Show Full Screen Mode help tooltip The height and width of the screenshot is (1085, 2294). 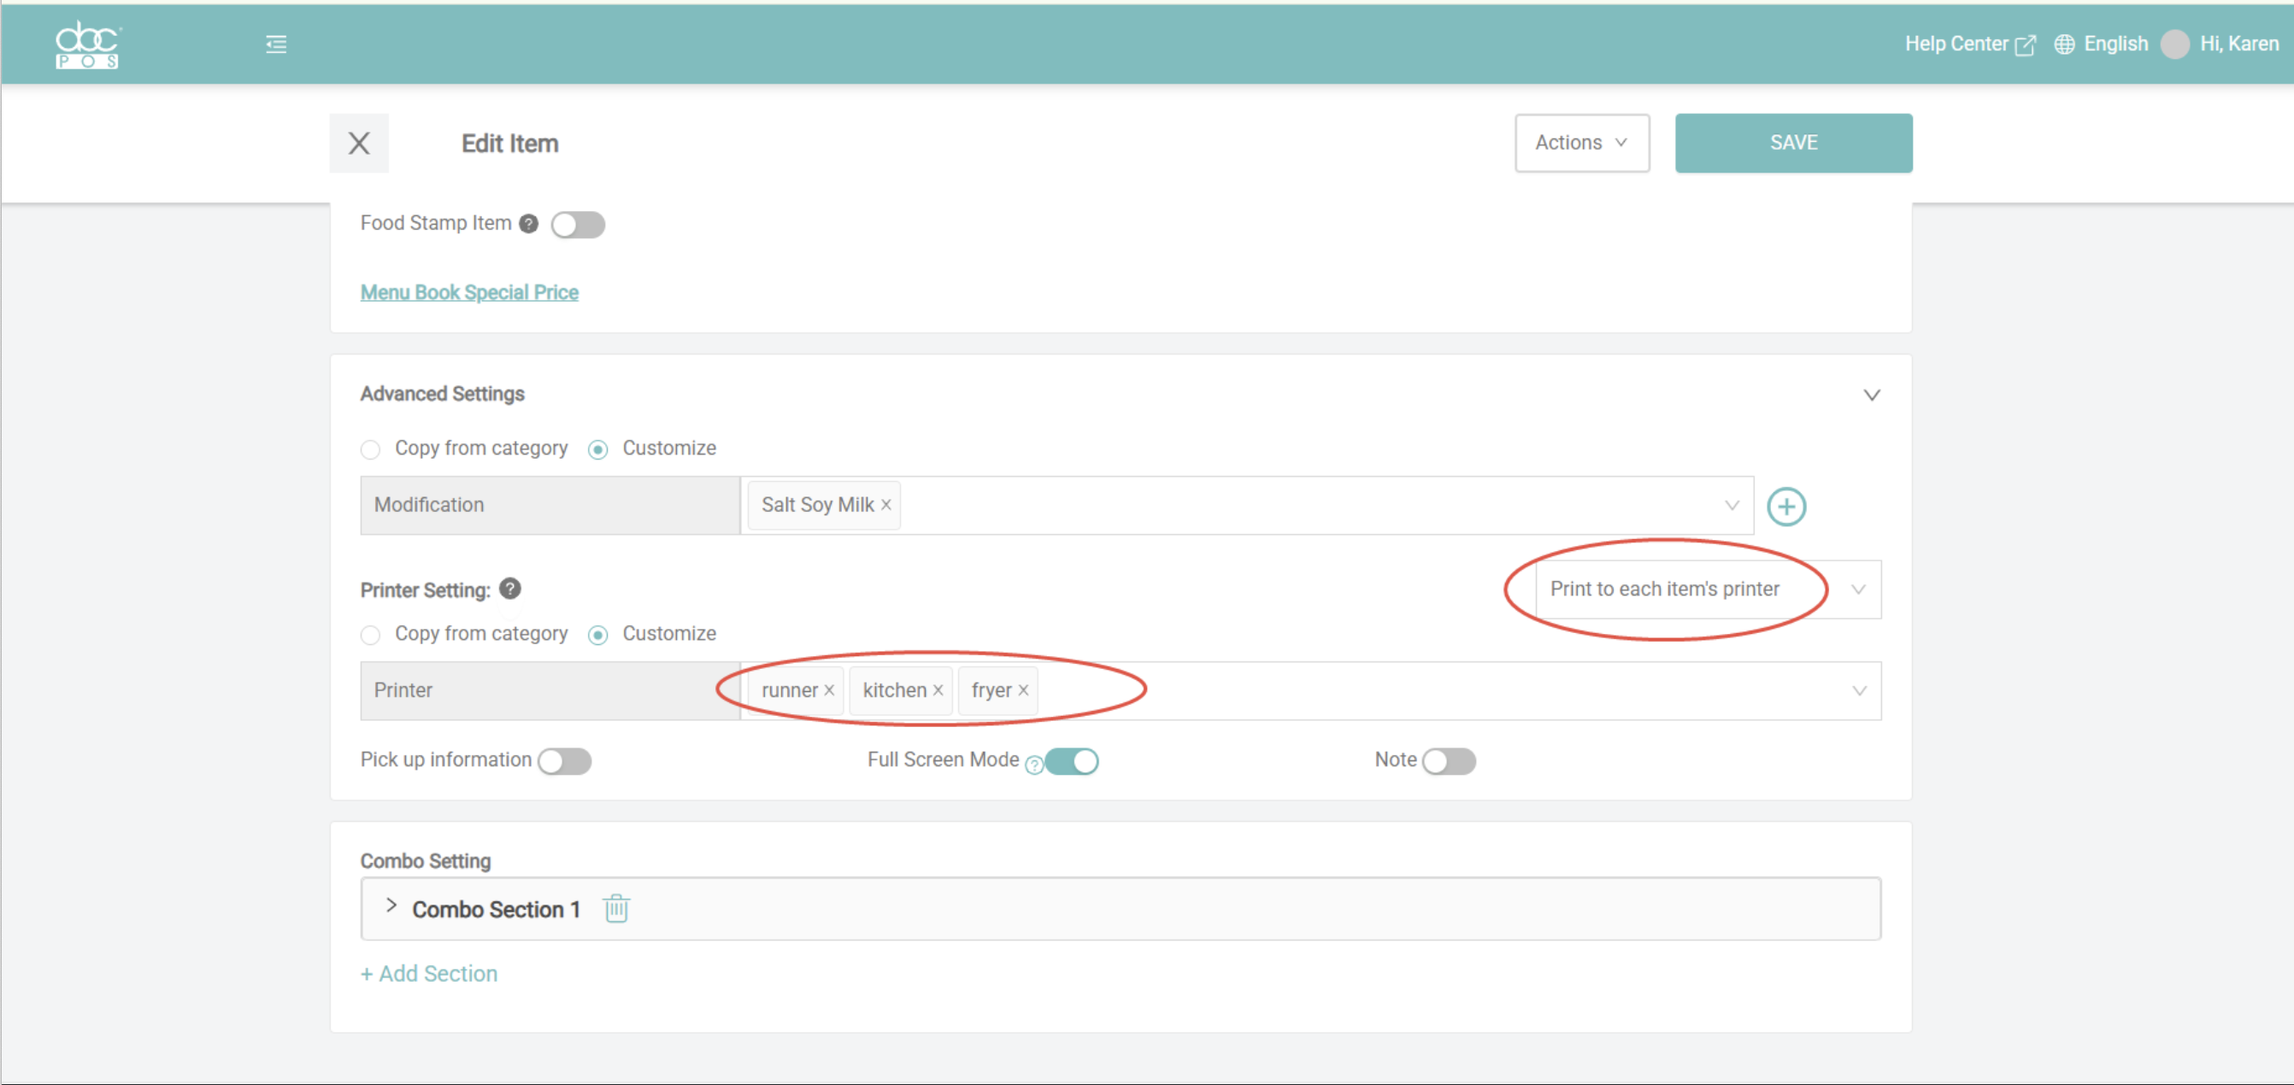click(x=1034, y=765)
